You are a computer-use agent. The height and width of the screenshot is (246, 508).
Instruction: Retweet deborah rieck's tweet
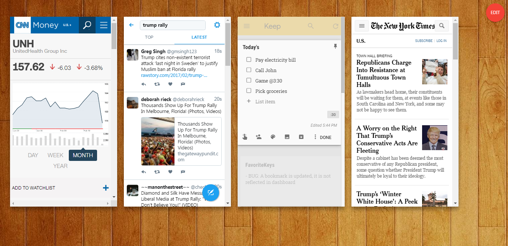click(x=157, y=172)
